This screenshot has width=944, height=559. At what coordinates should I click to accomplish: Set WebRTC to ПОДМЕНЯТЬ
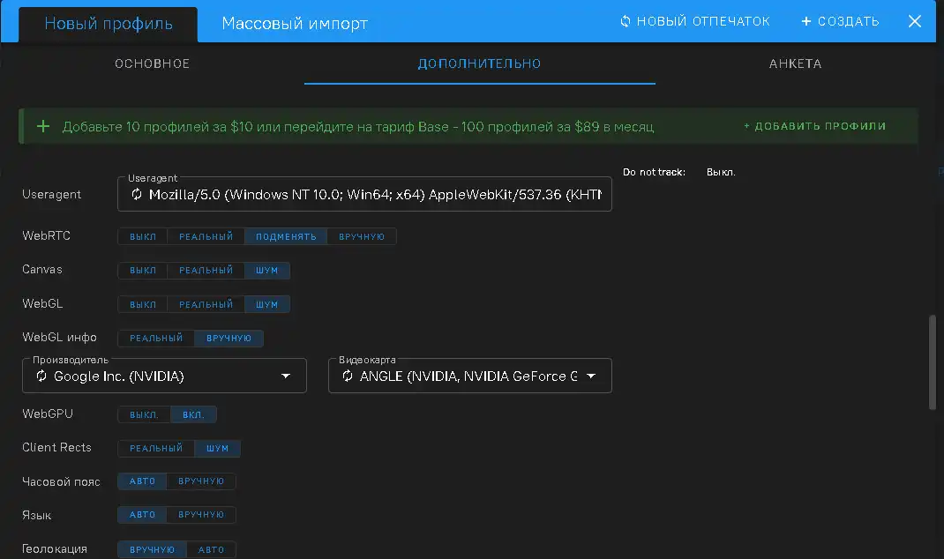pyautogui.click(x=286, y=236)
